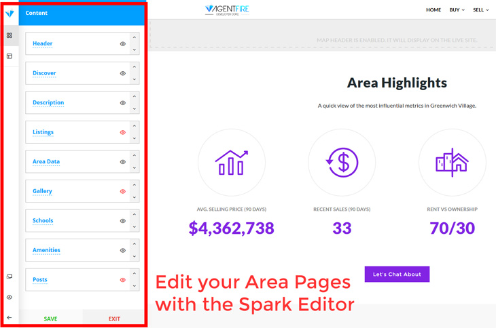Viewport: 496px width, 328px height.
Task: Click the preview eye icon in sidebar
Action: (x=10, y=297)
